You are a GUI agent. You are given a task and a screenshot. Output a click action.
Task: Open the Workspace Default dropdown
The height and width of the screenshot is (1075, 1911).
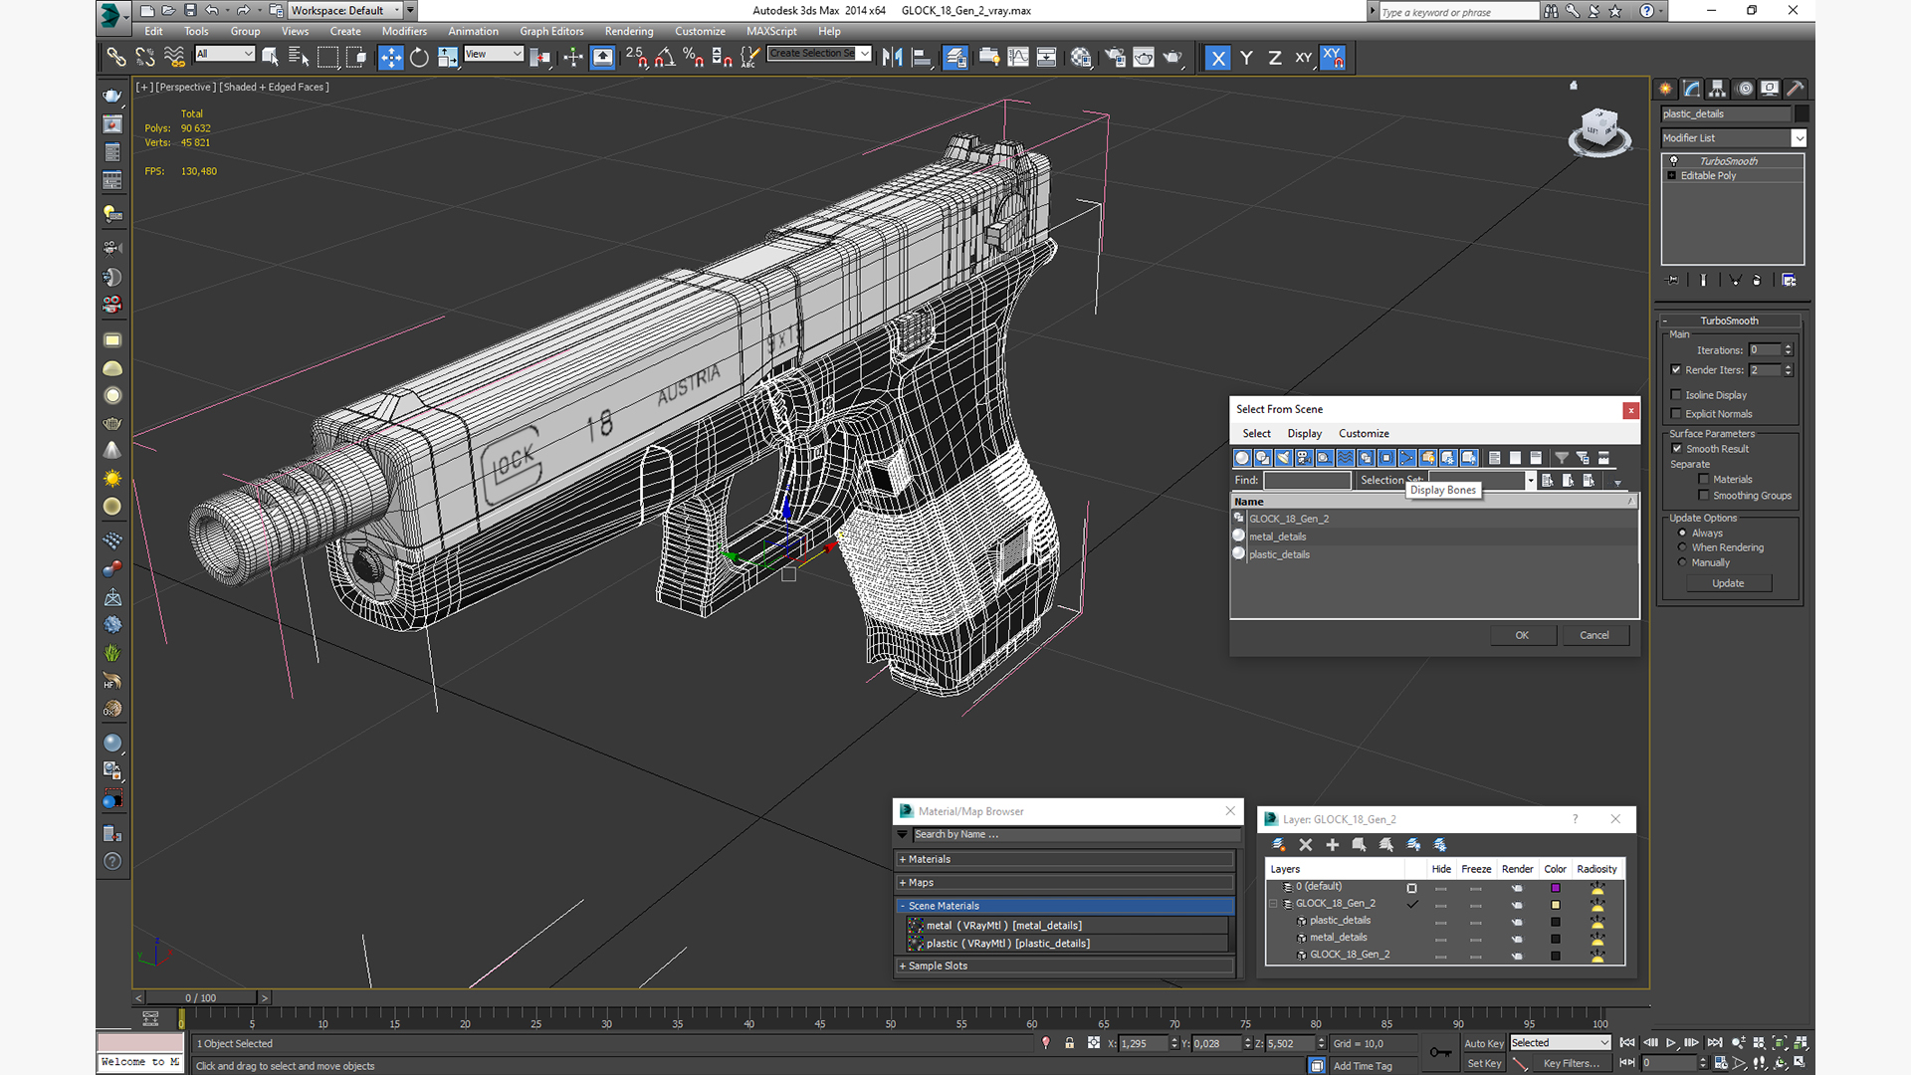345,11
